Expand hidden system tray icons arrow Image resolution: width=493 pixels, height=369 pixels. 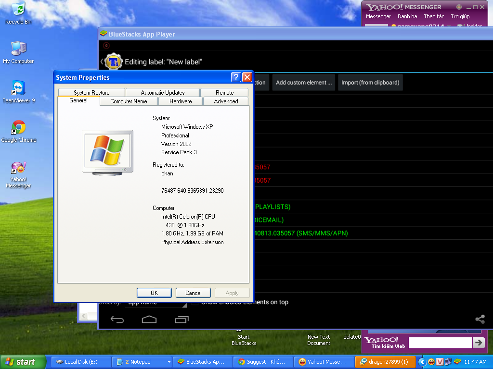coord(422,362)
